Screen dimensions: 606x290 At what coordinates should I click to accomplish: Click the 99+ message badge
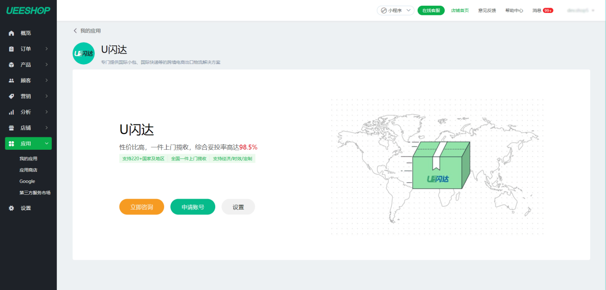[548, 10]
